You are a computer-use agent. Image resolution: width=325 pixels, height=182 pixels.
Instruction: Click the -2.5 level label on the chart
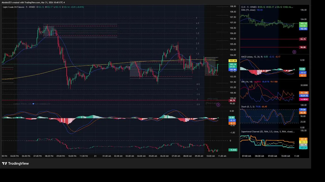coord(198,104)
